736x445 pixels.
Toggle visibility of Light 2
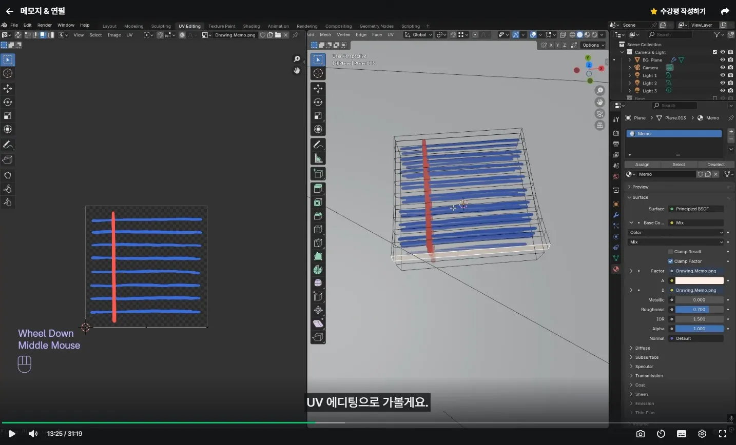723,83
